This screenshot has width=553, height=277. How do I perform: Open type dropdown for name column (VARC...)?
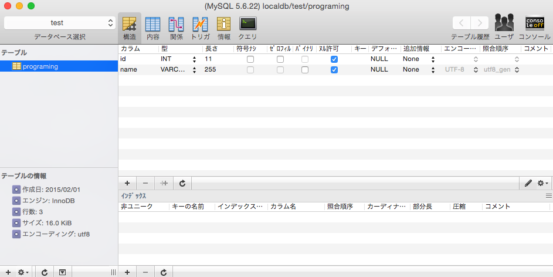(194, 70)
